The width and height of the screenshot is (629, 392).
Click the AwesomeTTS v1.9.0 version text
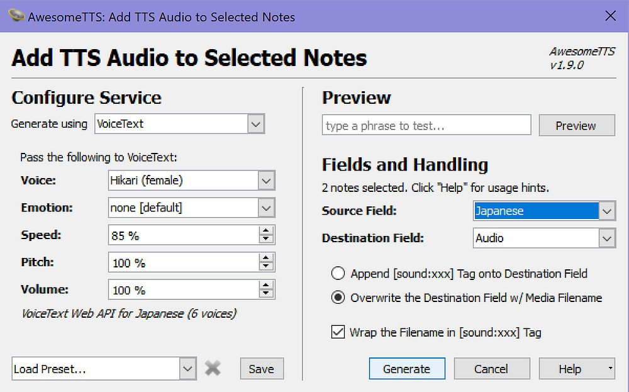click(582, 58)
